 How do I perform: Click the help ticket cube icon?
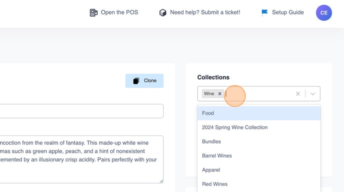pos(163,12)
